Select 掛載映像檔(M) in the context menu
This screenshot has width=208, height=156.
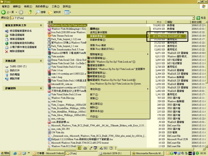[x=118, y=36]
